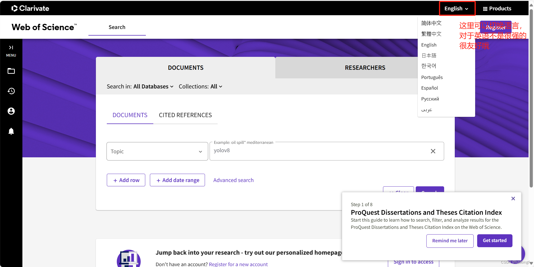Click the Clarivate logo
Viewport: 534px width, 267px height.
tap(30, 8)
